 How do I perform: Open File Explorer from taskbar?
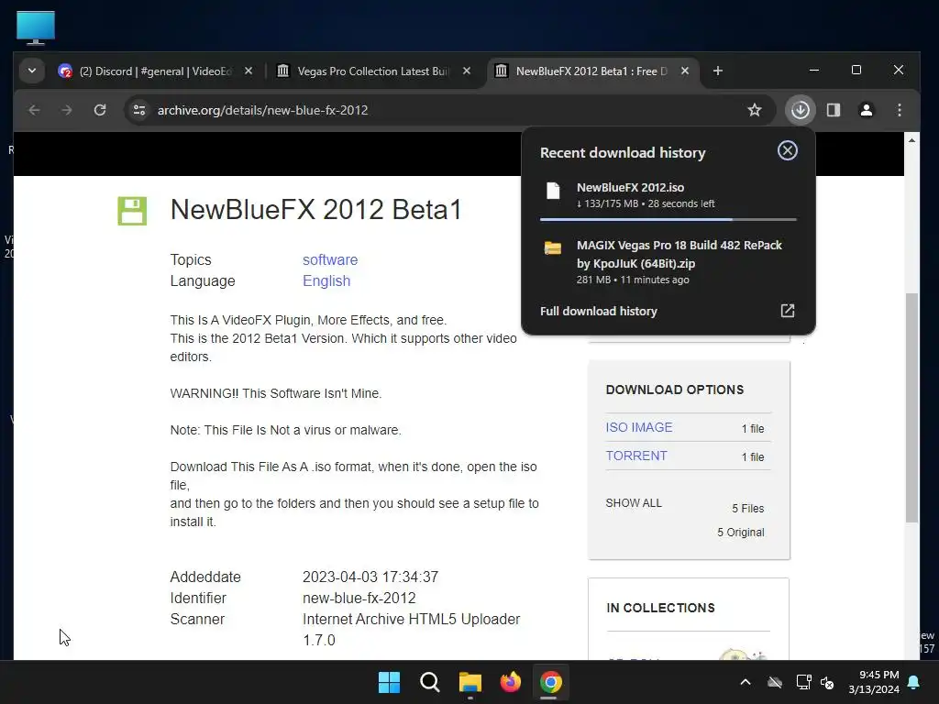click(470, 682)
